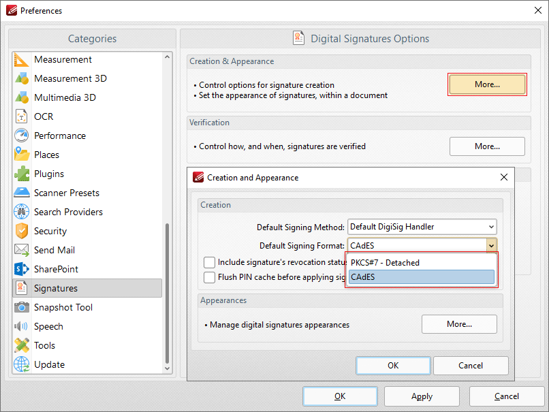The image size is (549, 412).
Task: Choose CAdES option in the dropdown list
Action: pos(422,277)
